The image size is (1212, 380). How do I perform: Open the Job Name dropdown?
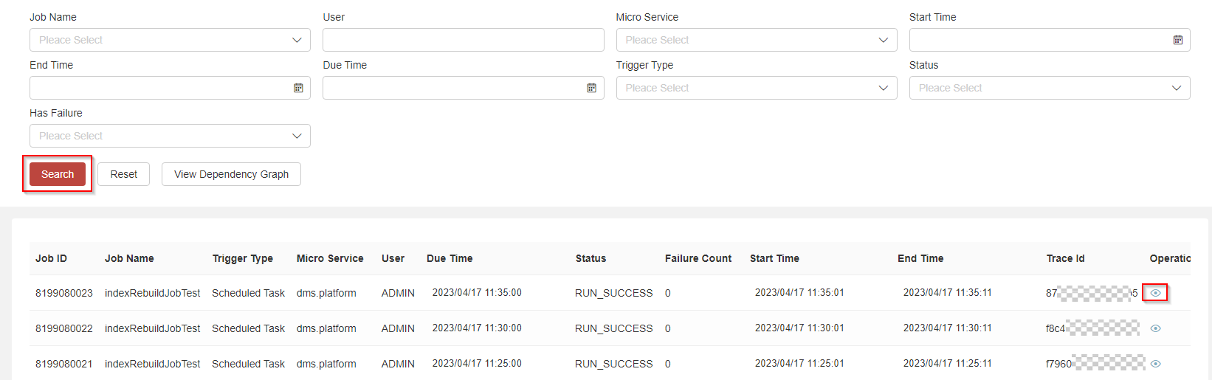click(x=170, y=40)
